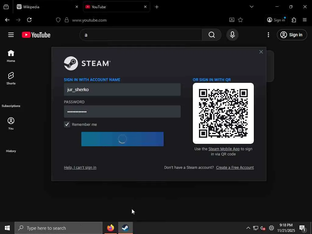Show hidden system tray icons
The width and height of the screenshot is (312, 234).
(248, 228)
